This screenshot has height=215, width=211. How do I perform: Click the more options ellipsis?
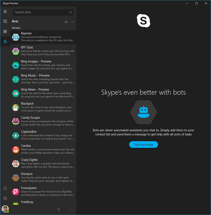71,210
